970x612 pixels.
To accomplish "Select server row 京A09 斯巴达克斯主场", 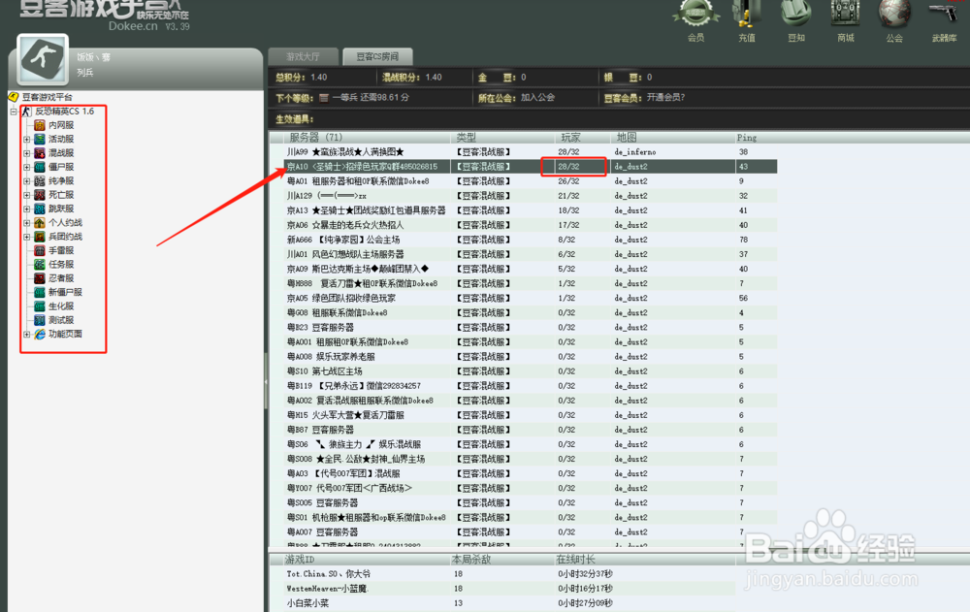I will [x=531, y=270].
